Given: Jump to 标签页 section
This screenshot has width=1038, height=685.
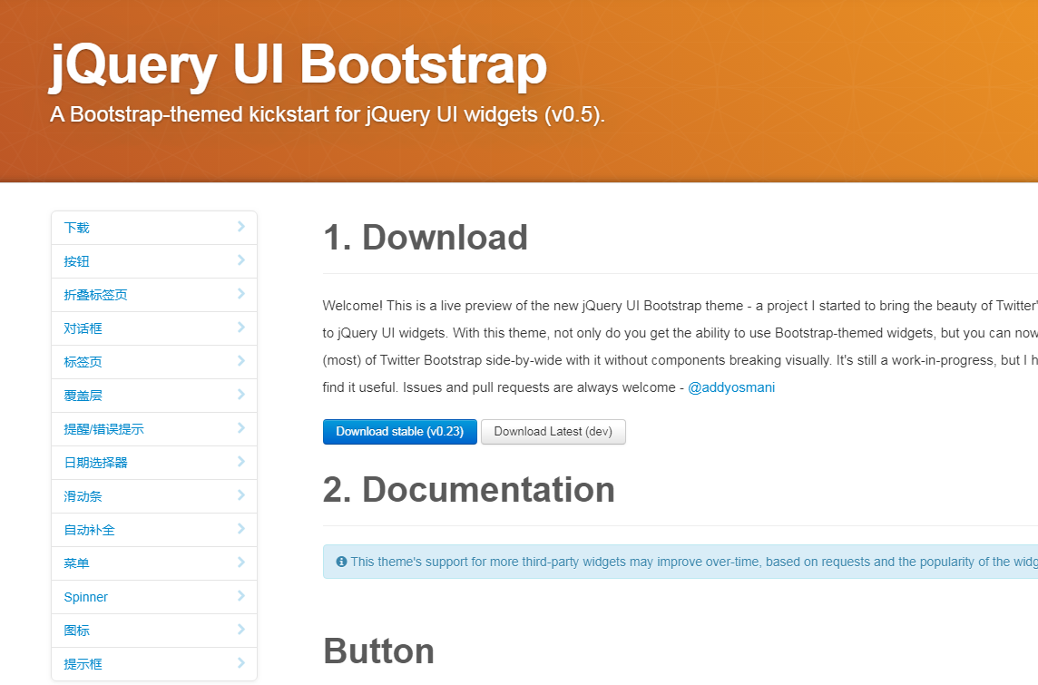Looking at the screenshot, I should [x=153, y=362].
